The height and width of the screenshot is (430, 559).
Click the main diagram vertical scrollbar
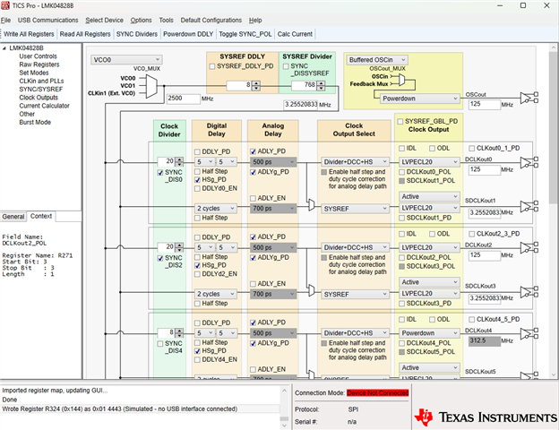tap(553, 128)
